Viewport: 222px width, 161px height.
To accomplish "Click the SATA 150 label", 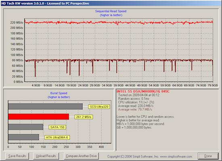I will [x=57, y=127].
